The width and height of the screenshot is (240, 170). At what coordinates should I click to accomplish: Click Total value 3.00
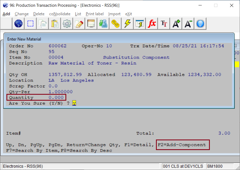[x=224, y=133]
